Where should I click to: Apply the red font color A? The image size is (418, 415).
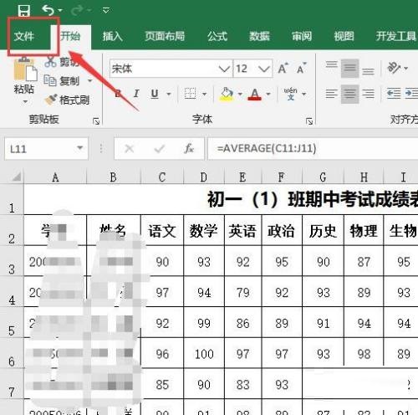click(255, 95)
